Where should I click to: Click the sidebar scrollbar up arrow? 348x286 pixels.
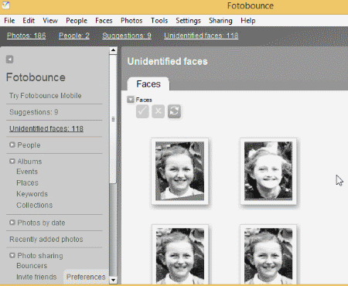[x=113, y=50]
